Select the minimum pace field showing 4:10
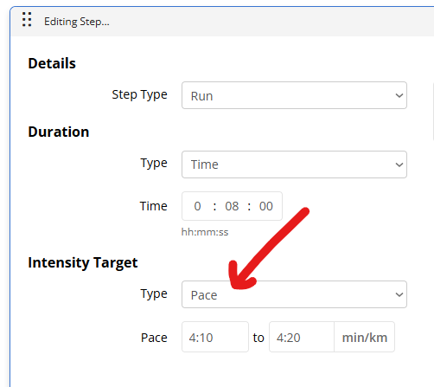Image resolution: width=434 pixels, height=387 pixels. point(215,337)
